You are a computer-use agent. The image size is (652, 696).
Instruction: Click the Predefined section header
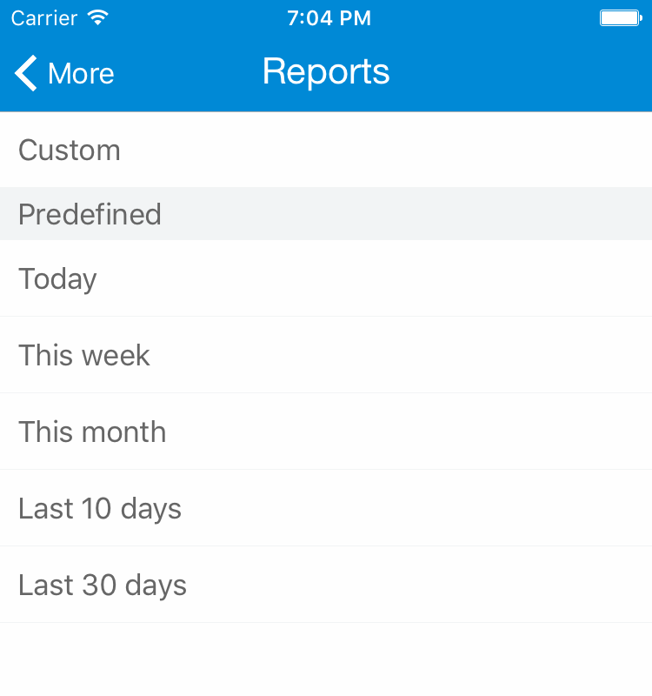(x=90, y=214)
